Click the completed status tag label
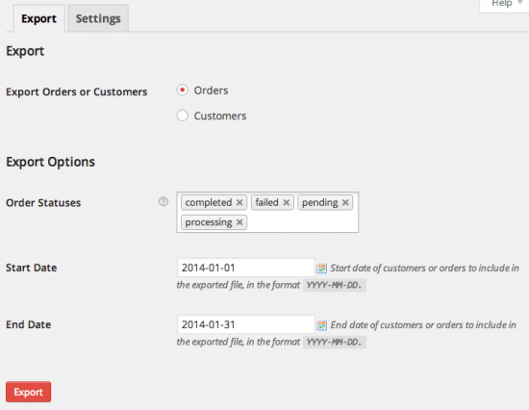 209,203
